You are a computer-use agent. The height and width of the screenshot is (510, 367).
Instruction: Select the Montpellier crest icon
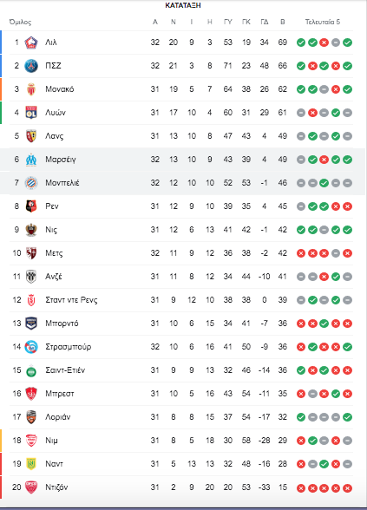coord(31,183)
